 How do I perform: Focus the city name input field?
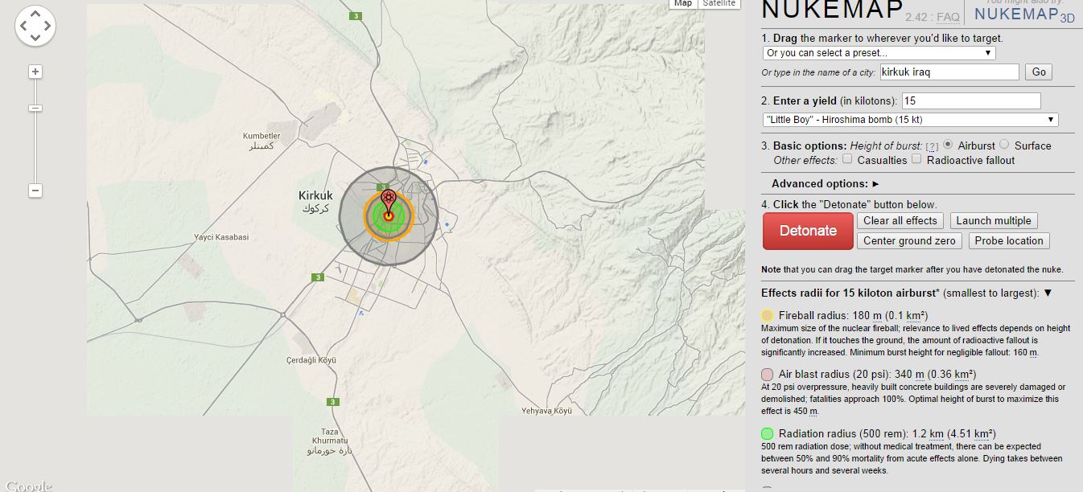click(x=950, y=72)
